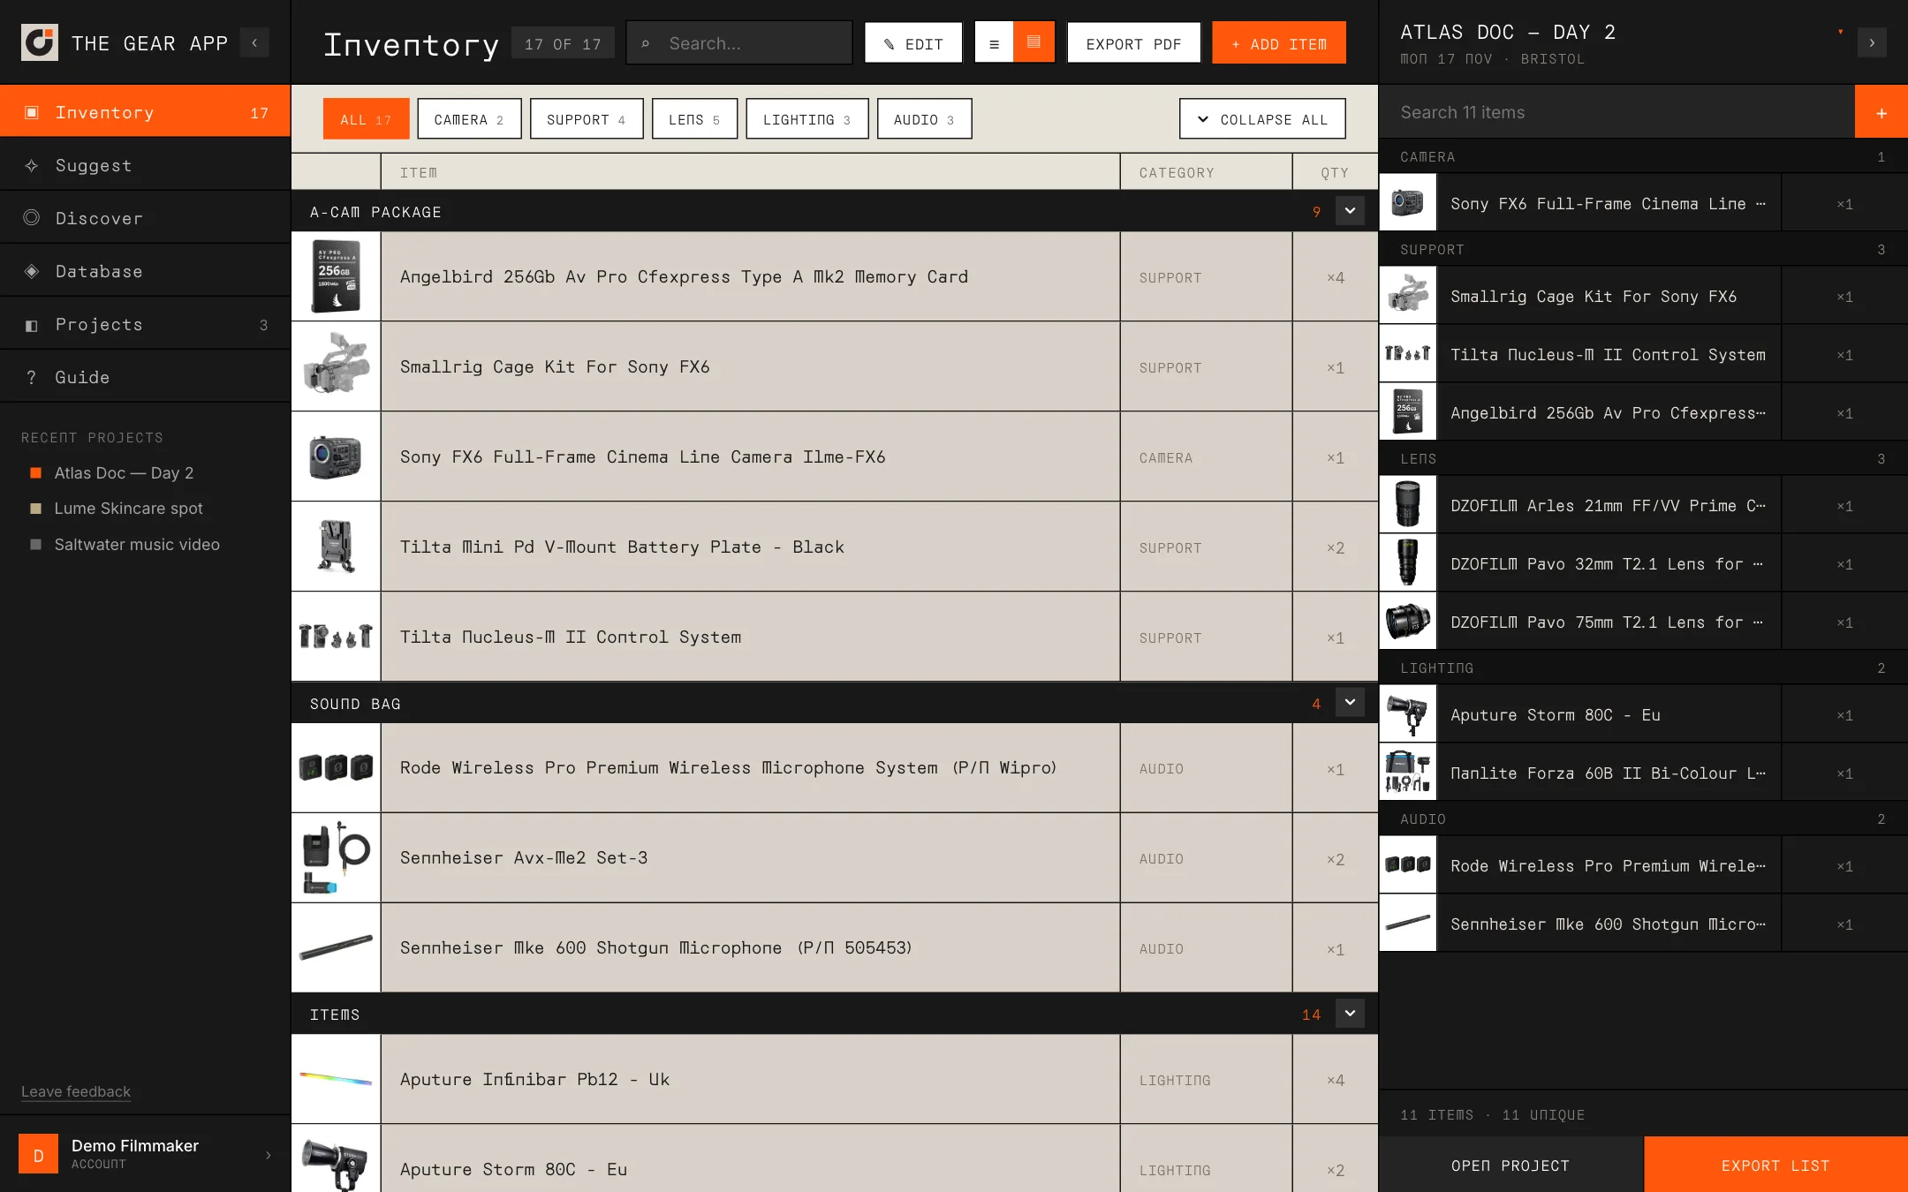1908x1192 pixels.
Task: Open Leave feedback link
Action: pos(76,1091)
